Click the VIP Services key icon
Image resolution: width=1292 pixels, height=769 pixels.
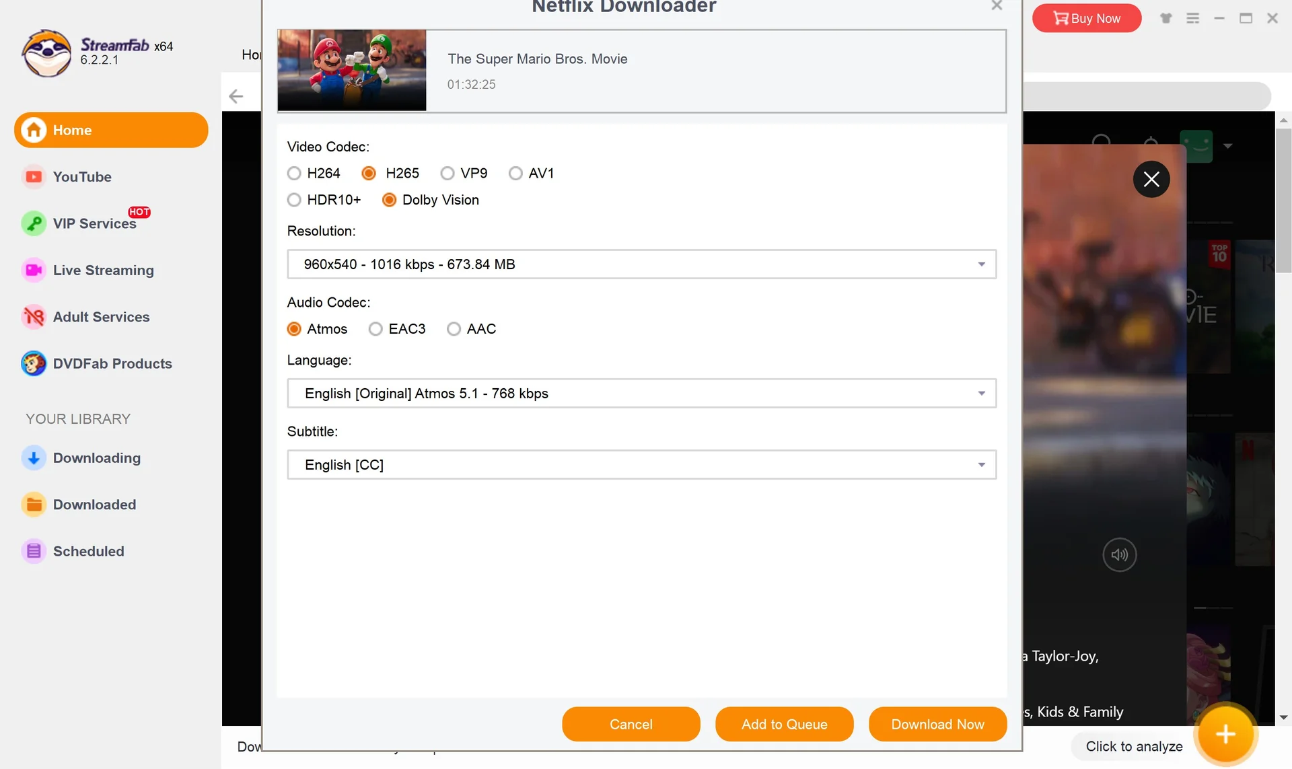click(34, 223)
